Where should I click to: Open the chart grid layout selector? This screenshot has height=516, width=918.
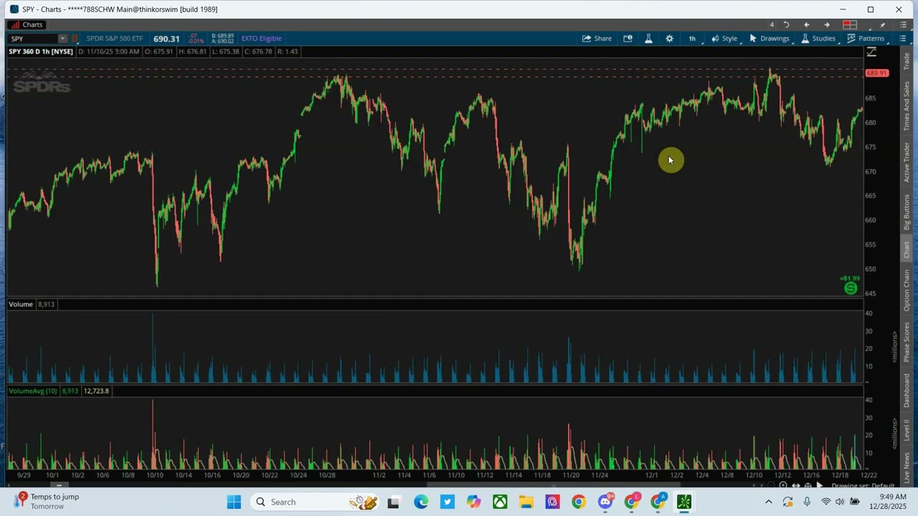pos(850,25)
